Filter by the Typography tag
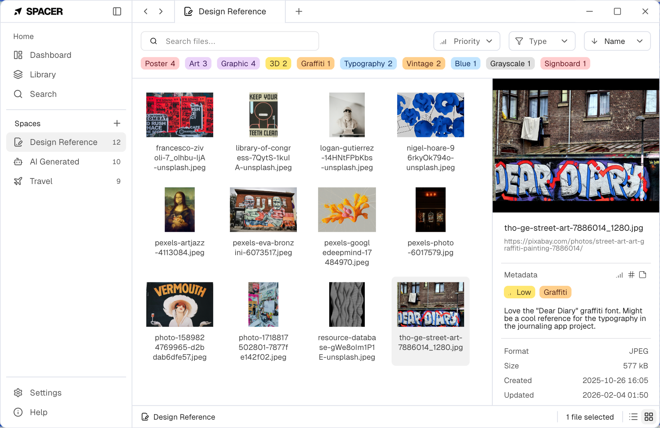 coord(368,63)
